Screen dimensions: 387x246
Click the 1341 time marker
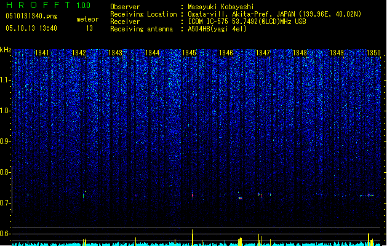[x=42, y=53]
